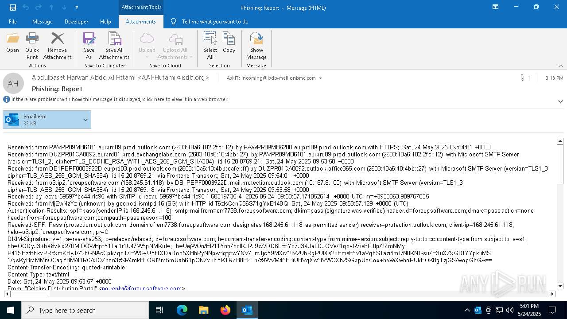This screenshot has height=319, width=567.
Task: Open the notification center
Action: (552, 310)
